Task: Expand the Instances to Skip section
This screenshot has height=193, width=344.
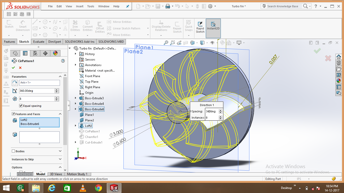Action: tap(60, 159)
